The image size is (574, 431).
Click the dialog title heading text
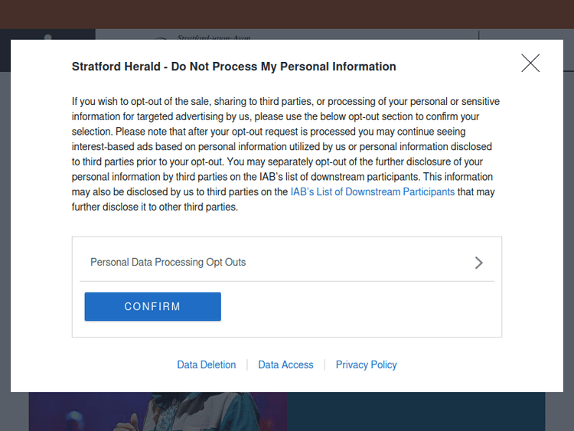point(233,67)
